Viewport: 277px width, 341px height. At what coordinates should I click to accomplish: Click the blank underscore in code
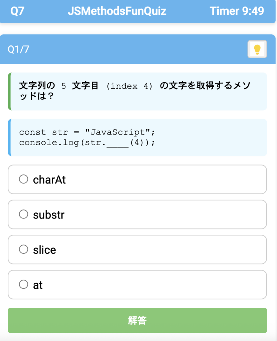click(118, 143)
